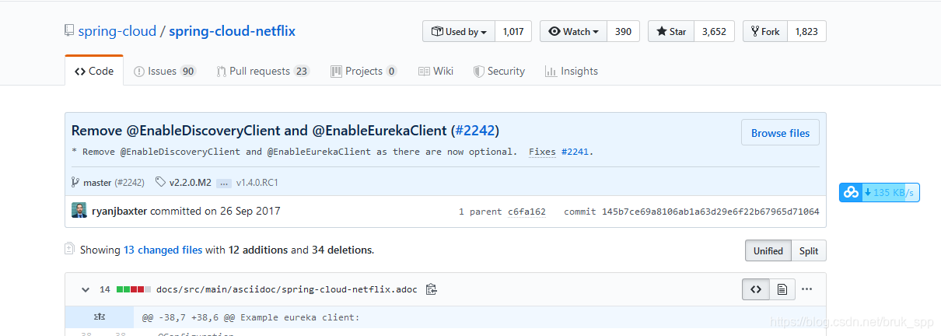Open the Insights tab
This screenshot has height=336, width=941.
[x=572, y=71]
